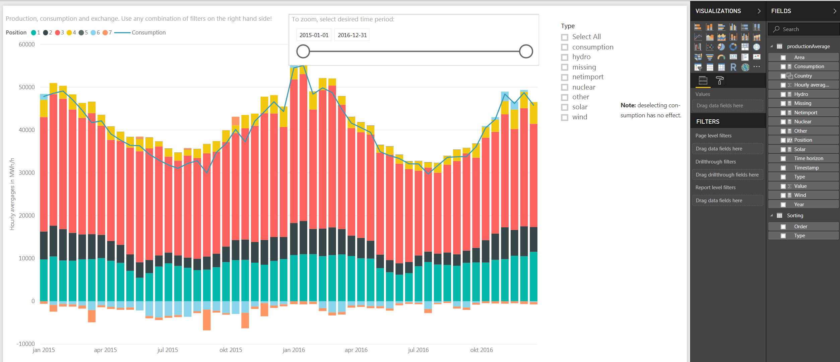Pick the donut chart visualization
This screenshot has height=362, width=840.
click(733, 47)
